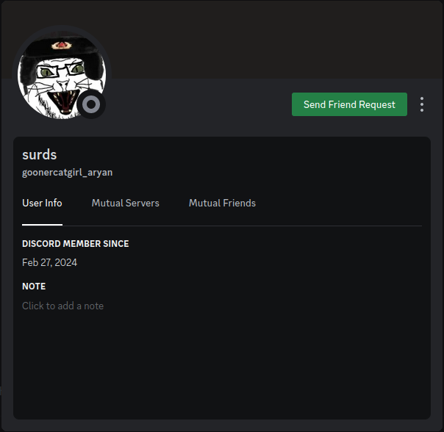The image size is (444, 432).
Task: Switch to the Mutual Servers tab
Action: (125, 203)
